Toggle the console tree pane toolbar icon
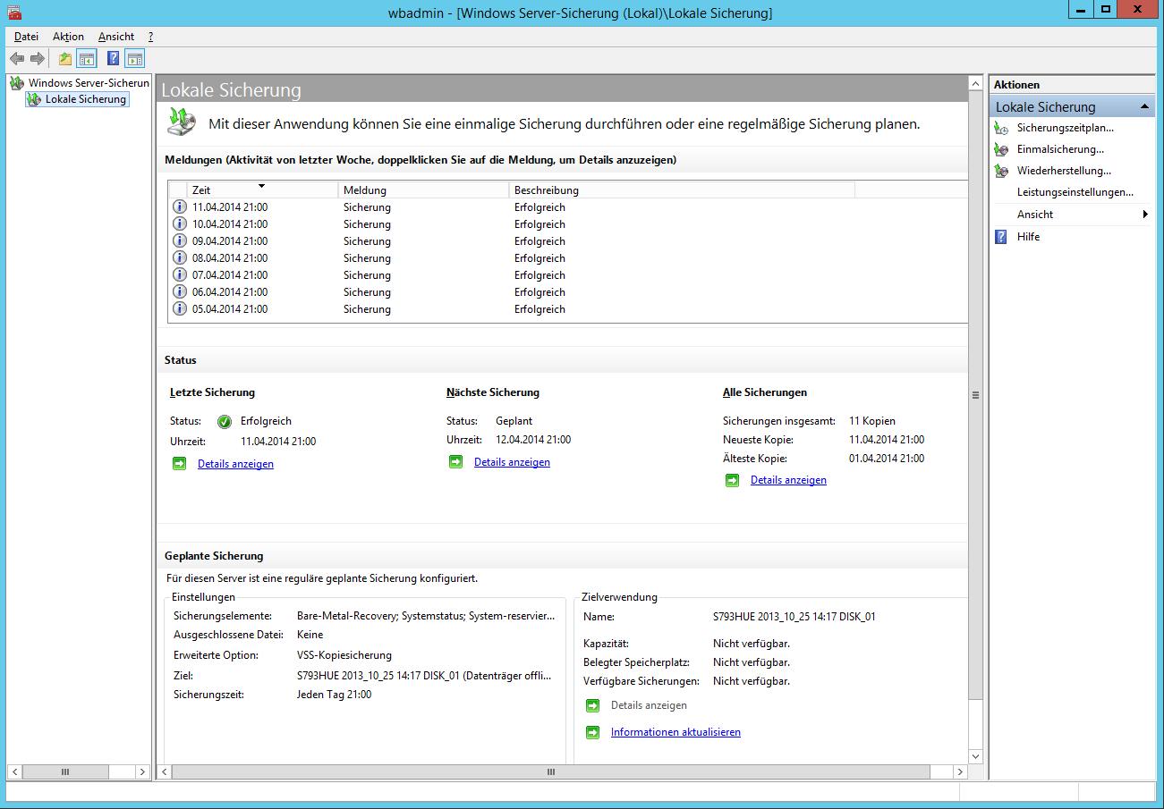This screenshot has width=1164, height=809. pos(87,59)
